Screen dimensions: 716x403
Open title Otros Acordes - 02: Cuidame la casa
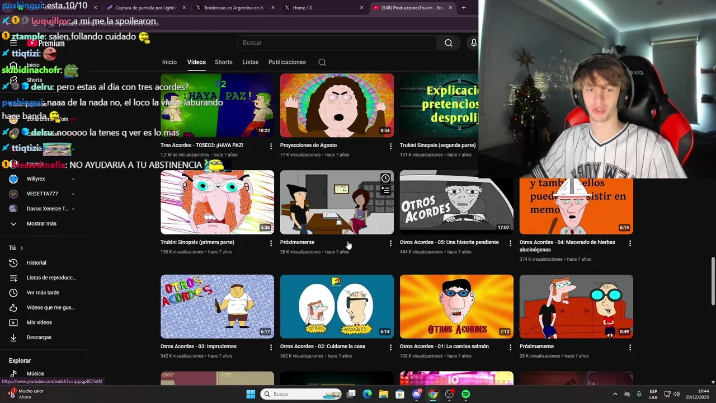pos(323,346)
